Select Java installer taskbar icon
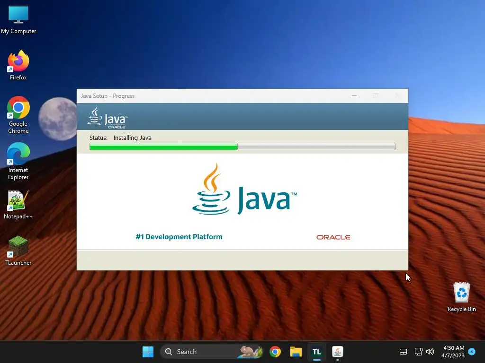The width and height of the screenshot is (485, 363). (337, 352)
